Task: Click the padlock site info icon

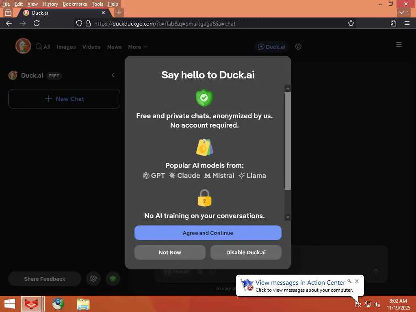Action: 88,23
